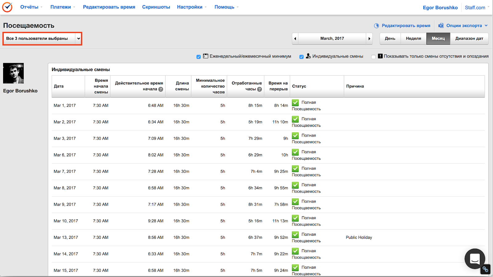Click help icon beside Отработанные часы
The width and height of the screenshot is (493, 277).
tap(259, 89)
